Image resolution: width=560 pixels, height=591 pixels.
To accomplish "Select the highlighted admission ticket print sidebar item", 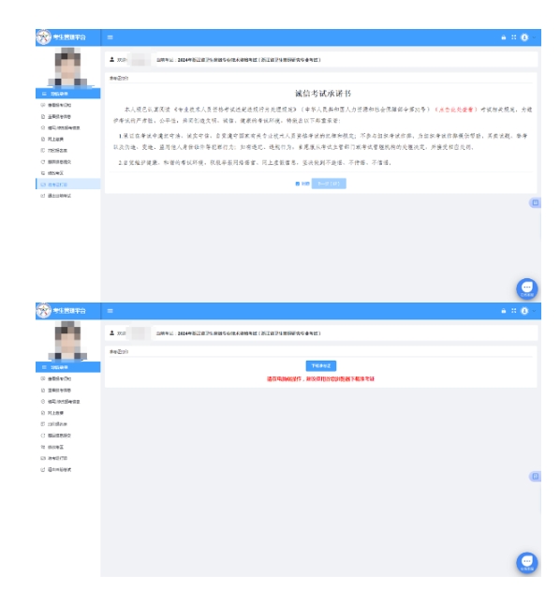I will 67,185.
